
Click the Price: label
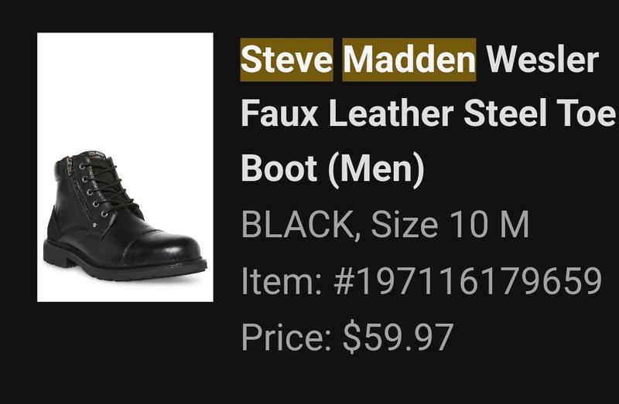tap(286, 337)
